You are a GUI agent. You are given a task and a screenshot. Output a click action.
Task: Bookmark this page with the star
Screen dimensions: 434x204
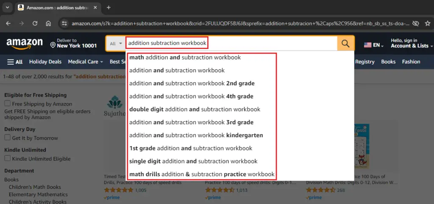click(x=428, y=23)
